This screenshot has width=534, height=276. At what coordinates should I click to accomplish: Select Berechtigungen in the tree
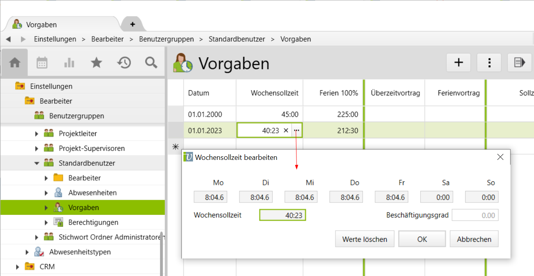pos(93,222)
